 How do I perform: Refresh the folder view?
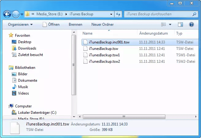tap(118, 14)
